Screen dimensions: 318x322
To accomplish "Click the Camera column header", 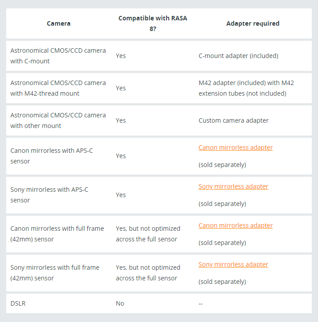I will click(x=59, y=23).
